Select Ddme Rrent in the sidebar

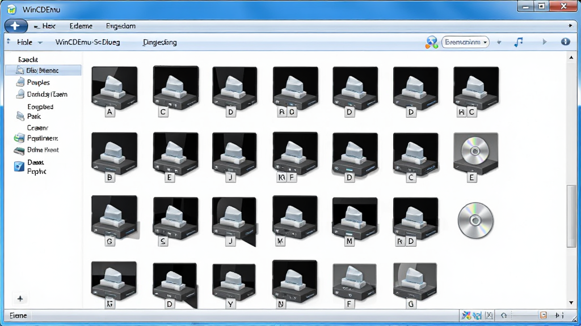[36, 149]
